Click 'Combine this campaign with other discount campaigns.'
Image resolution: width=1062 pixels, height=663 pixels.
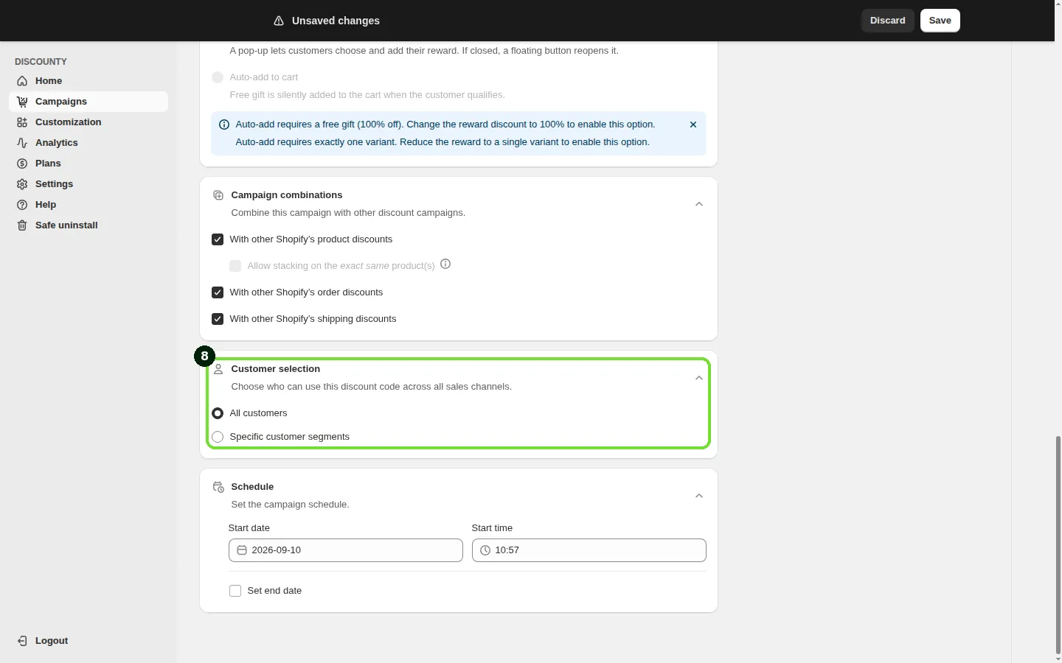348,213
